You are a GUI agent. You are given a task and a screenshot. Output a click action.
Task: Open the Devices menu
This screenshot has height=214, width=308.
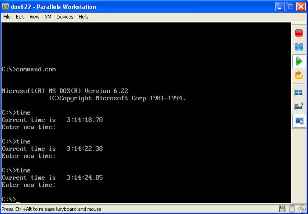65,17
